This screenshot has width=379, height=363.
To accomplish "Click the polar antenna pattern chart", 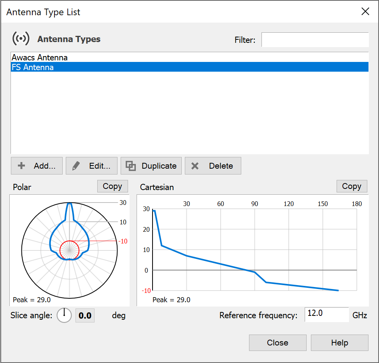I will 69,250.
